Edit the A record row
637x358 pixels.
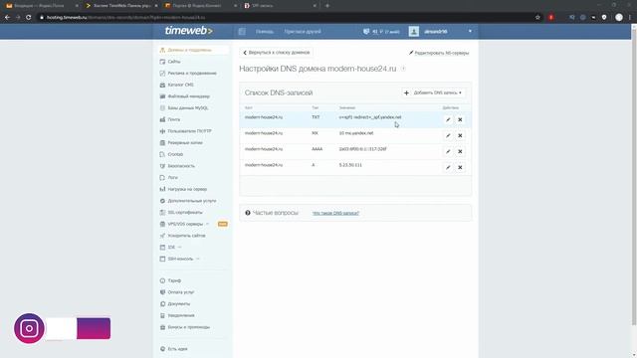coord(448,167)
